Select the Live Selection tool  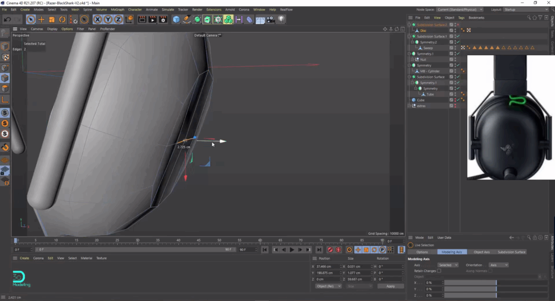[32, 19]
